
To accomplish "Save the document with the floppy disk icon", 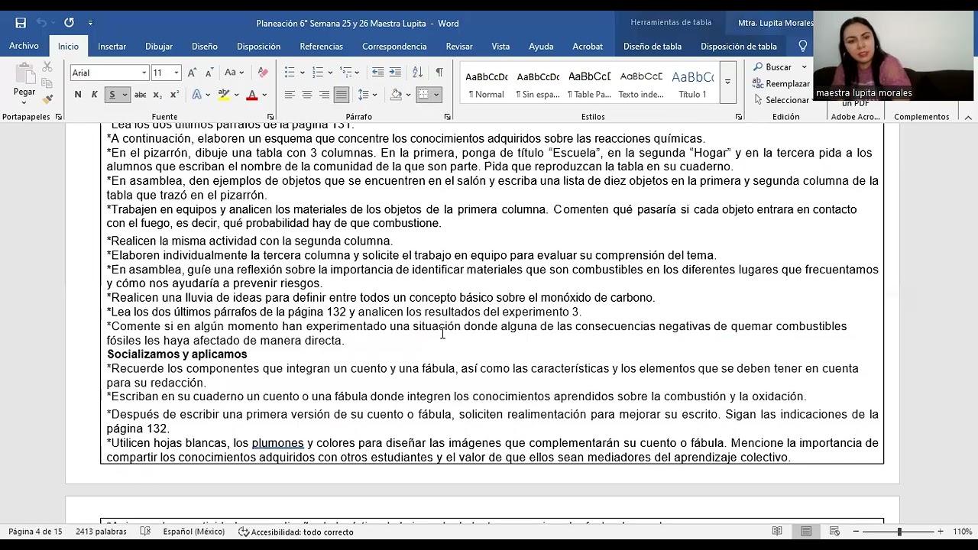I will (21, 23).
